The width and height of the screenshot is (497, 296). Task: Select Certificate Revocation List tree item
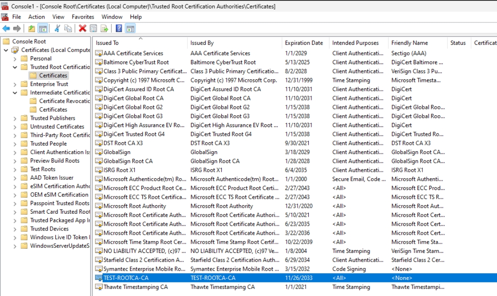click(64, 101)
